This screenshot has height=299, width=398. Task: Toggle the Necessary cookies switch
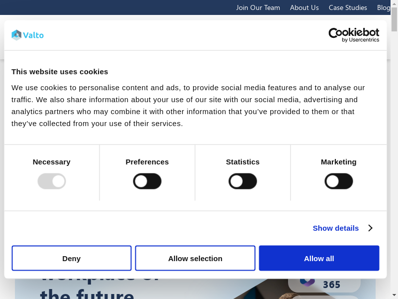[52, 181]
